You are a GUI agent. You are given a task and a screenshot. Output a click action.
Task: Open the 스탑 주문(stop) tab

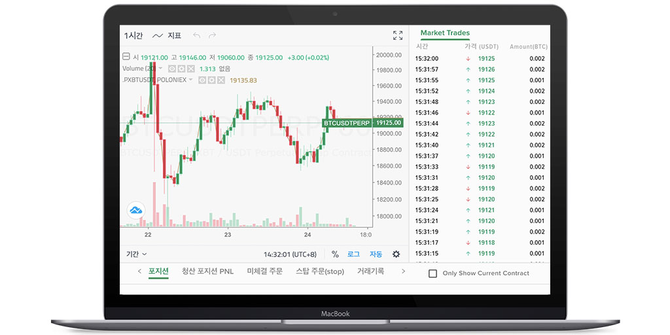tap(320, 271)
